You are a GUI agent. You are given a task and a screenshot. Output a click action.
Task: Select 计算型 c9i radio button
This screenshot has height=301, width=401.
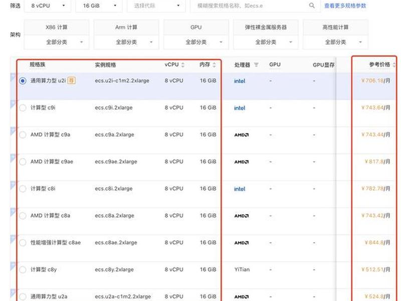tap(23, 108)
